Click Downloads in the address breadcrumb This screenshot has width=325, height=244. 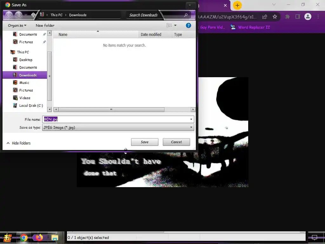tap(78, 15)
